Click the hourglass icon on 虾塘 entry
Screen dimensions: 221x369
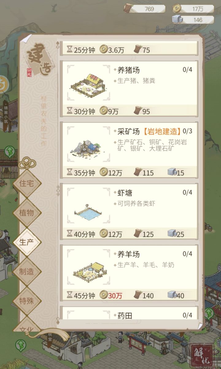pyautogui.click(x=70, y=234)
